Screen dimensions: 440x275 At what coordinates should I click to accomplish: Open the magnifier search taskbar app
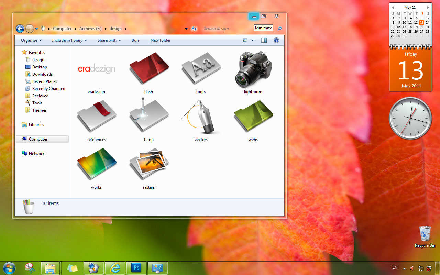93,268
